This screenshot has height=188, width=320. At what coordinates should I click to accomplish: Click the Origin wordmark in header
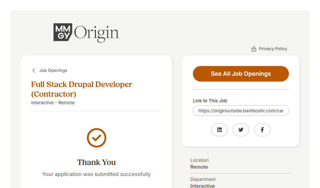97,33
